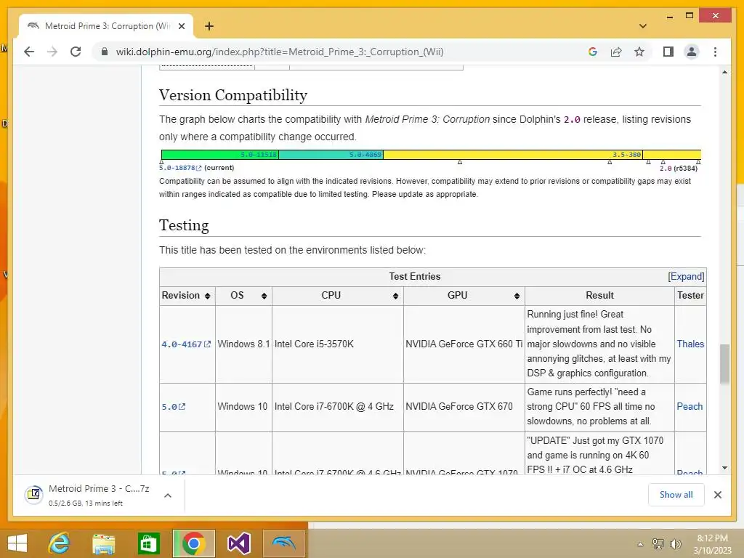This screenshot has width=744, height=558.
Task: Switch to Dolphin emulator in the taskbar
Action: pos(284,543)
